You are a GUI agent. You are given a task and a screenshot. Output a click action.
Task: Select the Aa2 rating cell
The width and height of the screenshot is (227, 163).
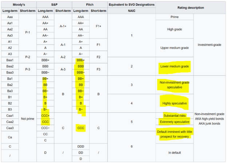[x=10, y=29]
